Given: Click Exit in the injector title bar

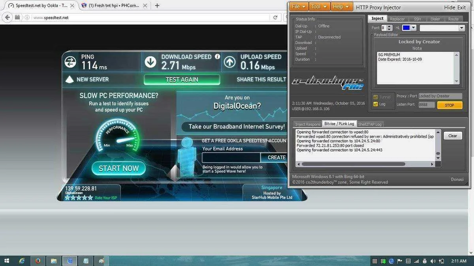Looking at the screenshot, I should (x=461, y=7).
